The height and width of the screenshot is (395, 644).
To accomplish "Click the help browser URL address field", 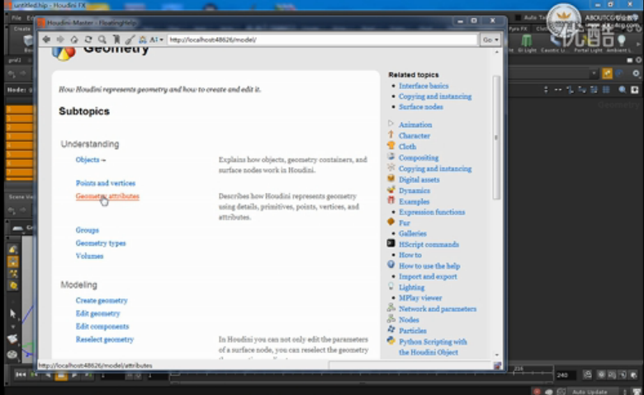I will [x=322, y=40].
